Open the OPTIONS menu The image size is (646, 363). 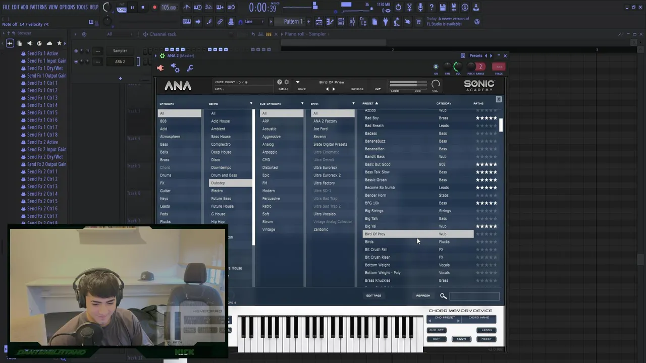[67, 7]
